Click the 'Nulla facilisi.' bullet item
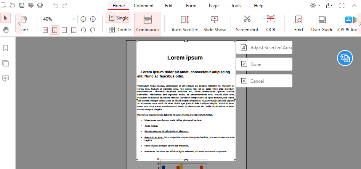This screenshot has width=361, height=169. tap(151, 126)
